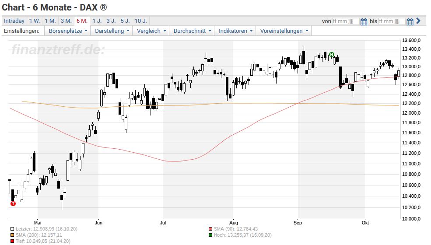Viewport: 431px width, 245px height.
Task: Click the salmon SMA (90) legend swatch
Action: tap(210, 229)
